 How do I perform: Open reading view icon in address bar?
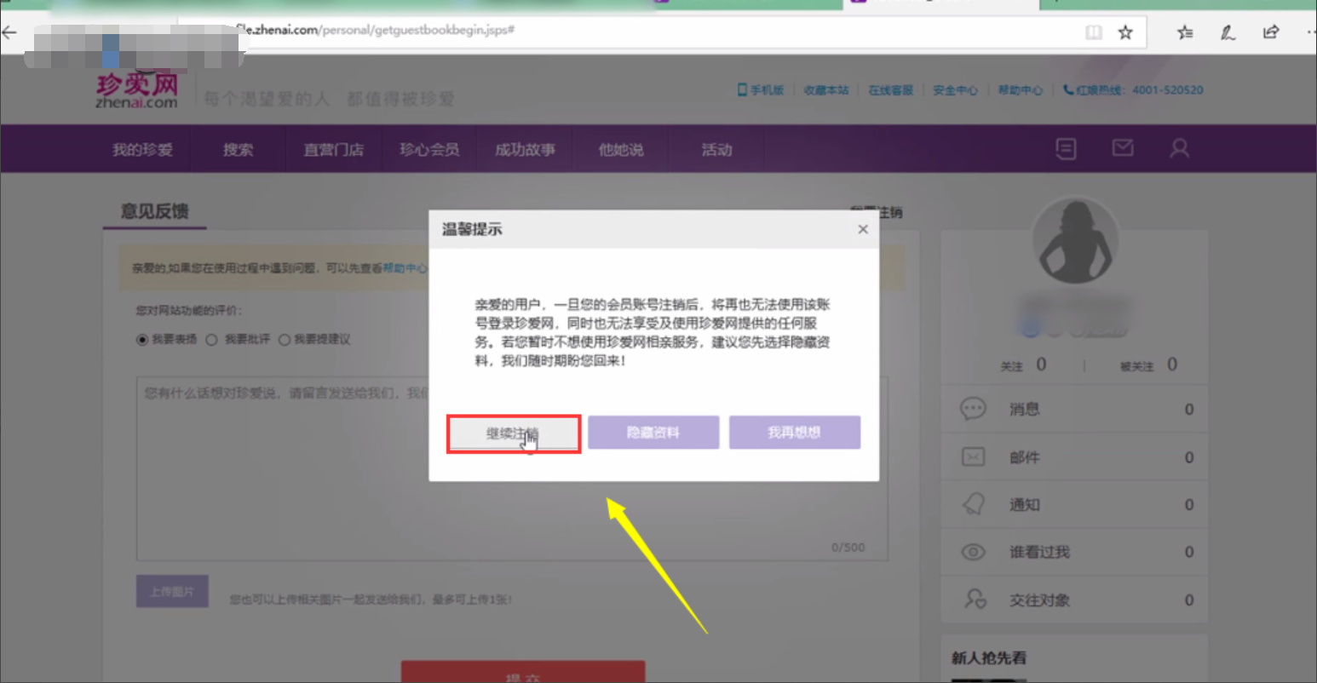(1094, 32)
